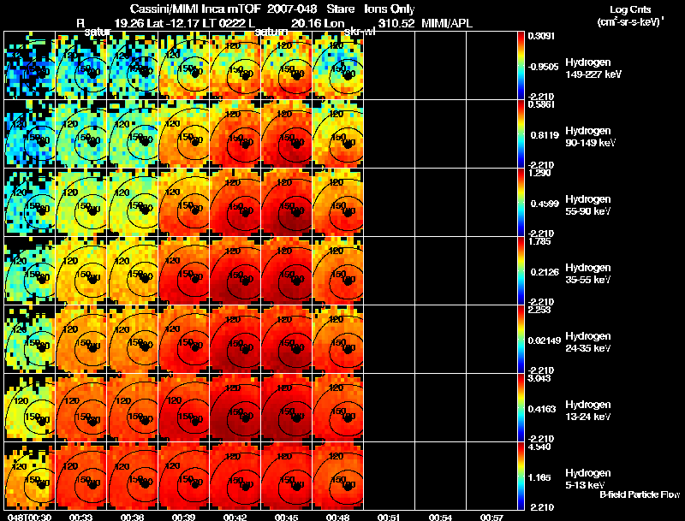Click the Cassini/MIMI Inca mTOF title text

coord(196,9)
